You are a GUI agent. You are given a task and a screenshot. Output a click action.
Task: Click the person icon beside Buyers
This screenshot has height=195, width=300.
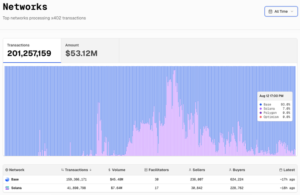pyautogui.click(x=230, y=170)
